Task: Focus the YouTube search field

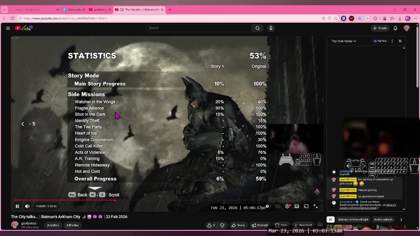Action: point(199,28)
